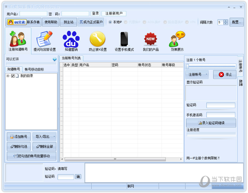Viewport: 248px width, 193px height.
Task: Increase the 间隔次数 spinner value
Action: (x=225, y=21)
